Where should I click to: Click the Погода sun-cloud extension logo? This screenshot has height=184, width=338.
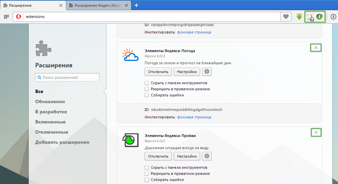130,55
